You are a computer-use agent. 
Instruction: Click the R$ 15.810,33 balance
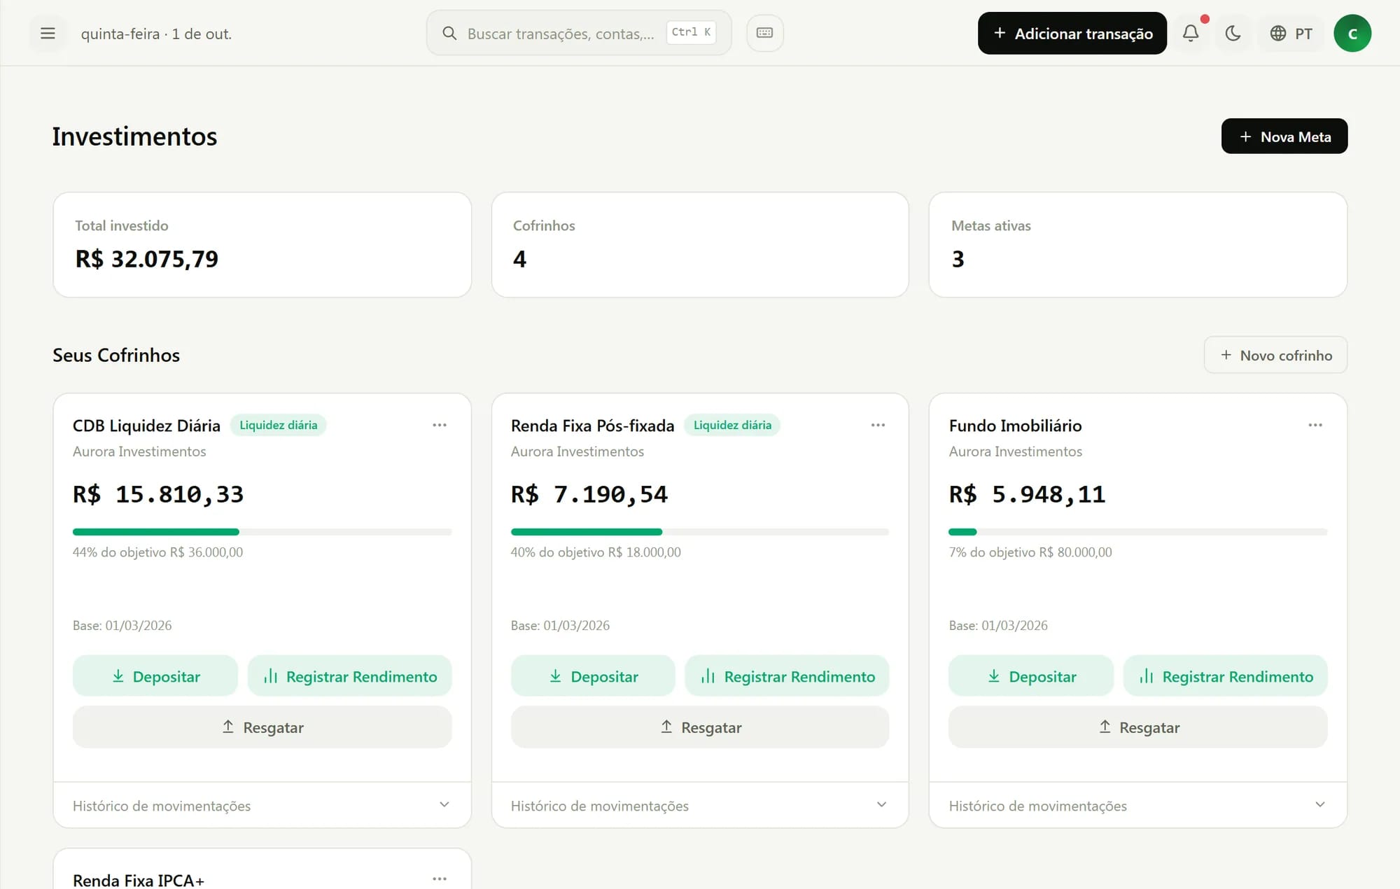158,494
